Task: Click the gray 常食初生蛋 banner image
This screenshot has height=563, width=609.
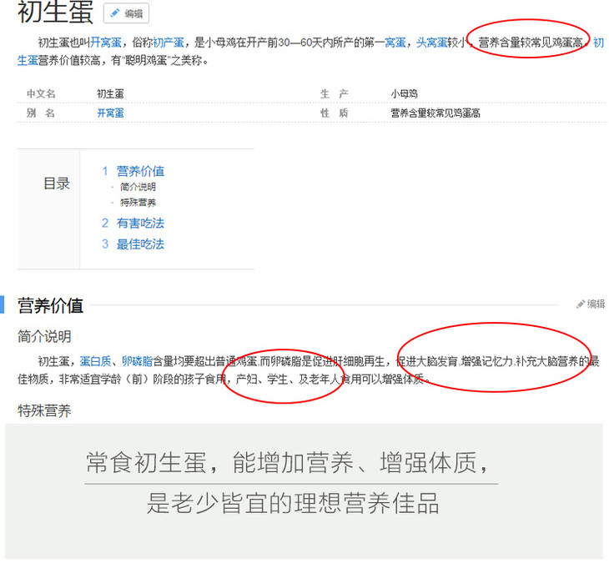Action: pos(304,490)
